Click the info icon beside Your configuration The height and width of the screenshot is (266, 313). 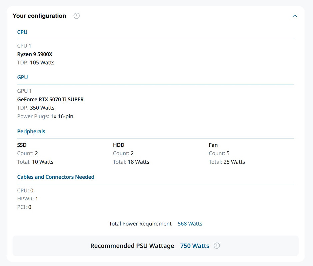76,16
